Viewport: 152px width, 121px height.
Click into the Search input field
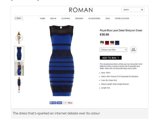click(131, 10)
